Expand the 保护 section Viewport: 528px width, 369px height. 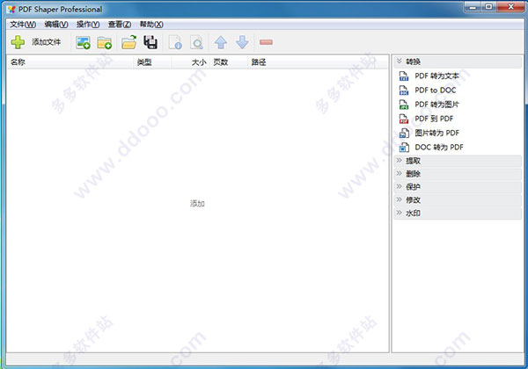(x=458, y=187)
